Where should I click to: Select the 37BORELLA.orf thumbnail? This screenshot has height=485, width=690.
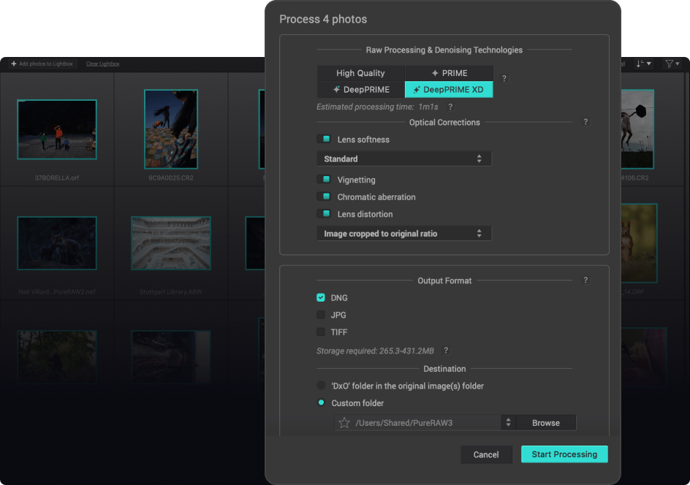(x=57, y=129)
